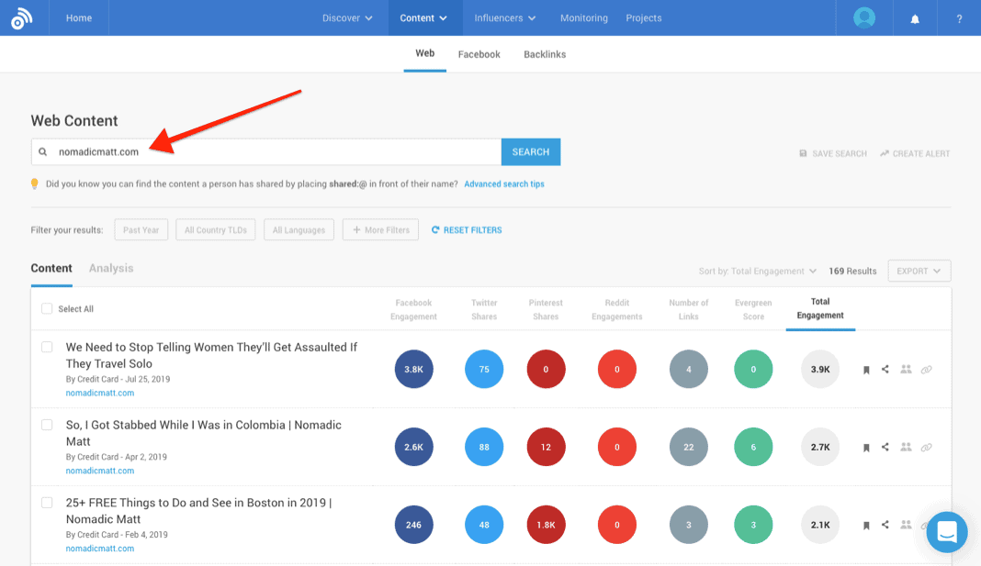The width and height of the screenshot is (981, 566).
Task: Switch to the Web tab
Action: click(424, 54)
